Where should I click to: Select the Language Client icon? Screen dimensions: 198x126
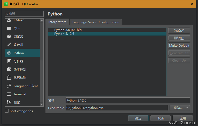(x=9, y=86)
